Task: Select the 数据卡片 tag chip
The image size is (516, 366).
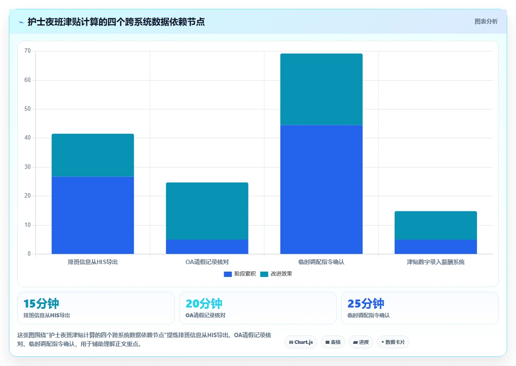Action: (x=393, y=342)
